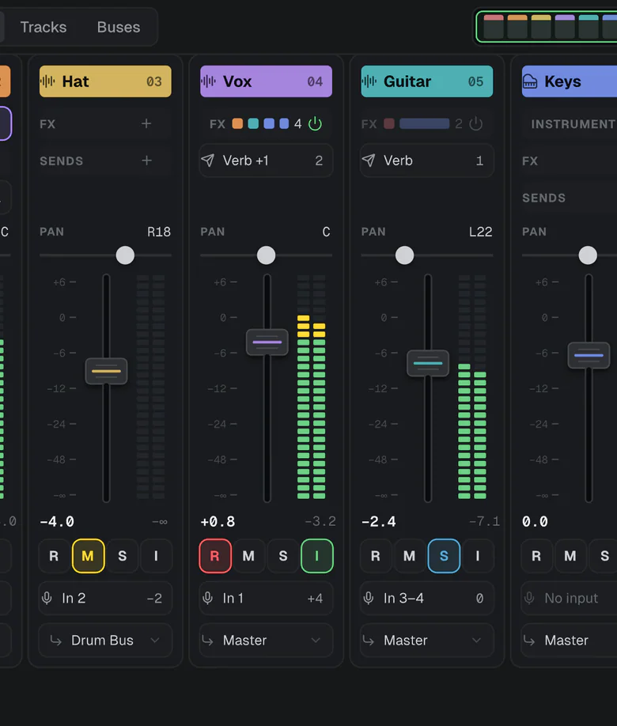
Task: Select the teal FX slot on Vox
Action: [253, 123]
